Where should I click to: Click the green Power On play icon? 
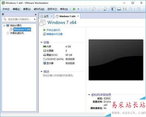point(74,9)
